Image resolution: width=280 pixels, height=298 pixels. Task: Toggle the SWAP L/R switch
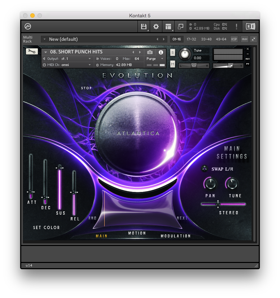(205, 169)
